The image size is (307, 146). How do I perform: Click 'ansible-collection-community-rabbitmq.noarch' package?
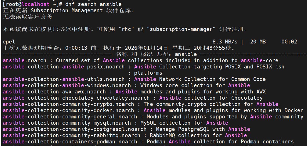coord(72,135)
